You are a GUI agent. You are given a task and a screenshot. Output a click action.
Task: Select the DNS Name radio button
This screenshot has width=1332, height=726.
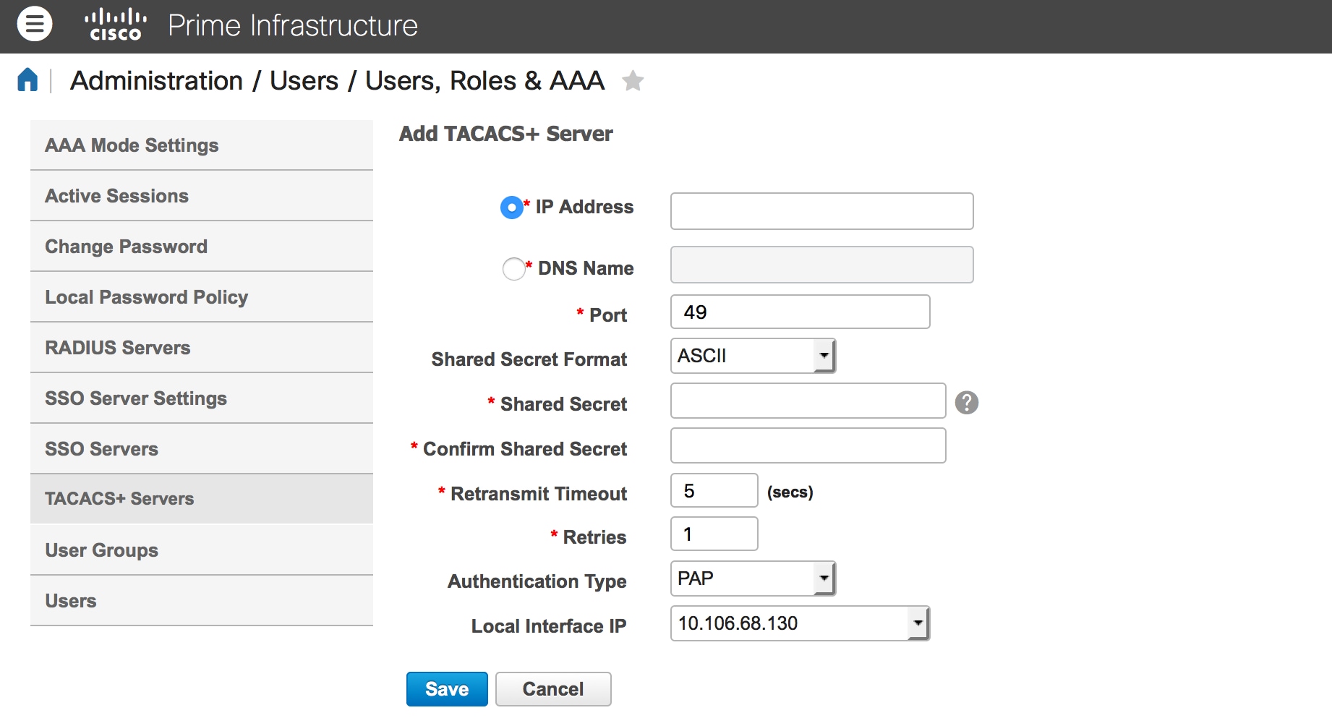513,269
